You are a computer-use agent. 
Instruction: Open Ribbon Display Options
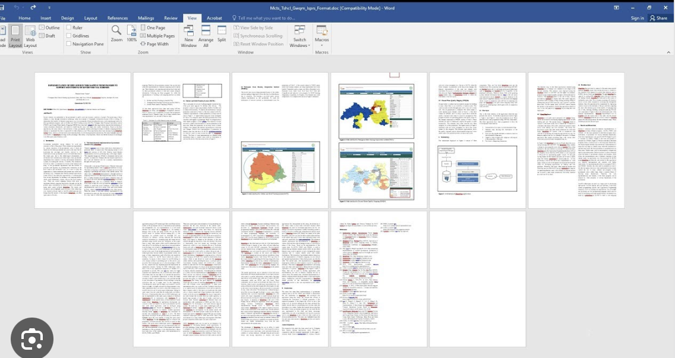click(616, 8)
